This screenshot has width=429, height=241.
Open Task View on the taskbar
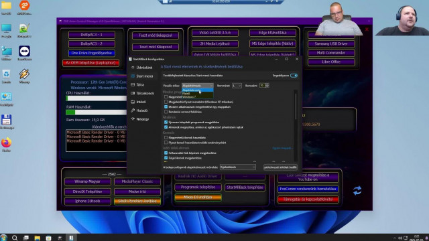tap(26, 238)
